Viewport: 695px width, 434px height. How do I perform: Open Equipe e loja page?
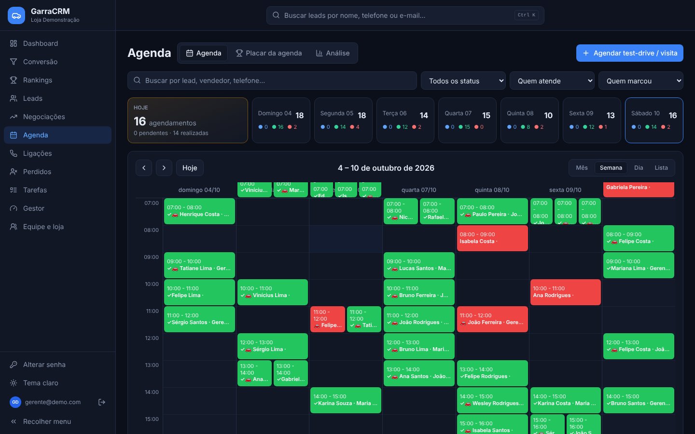pos(57,227)
